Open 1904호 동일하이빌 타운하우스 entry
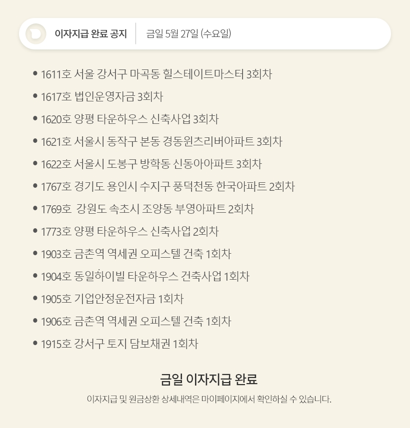Image resolution: width=410 pixels, height=428 pixels. point(145,276)
